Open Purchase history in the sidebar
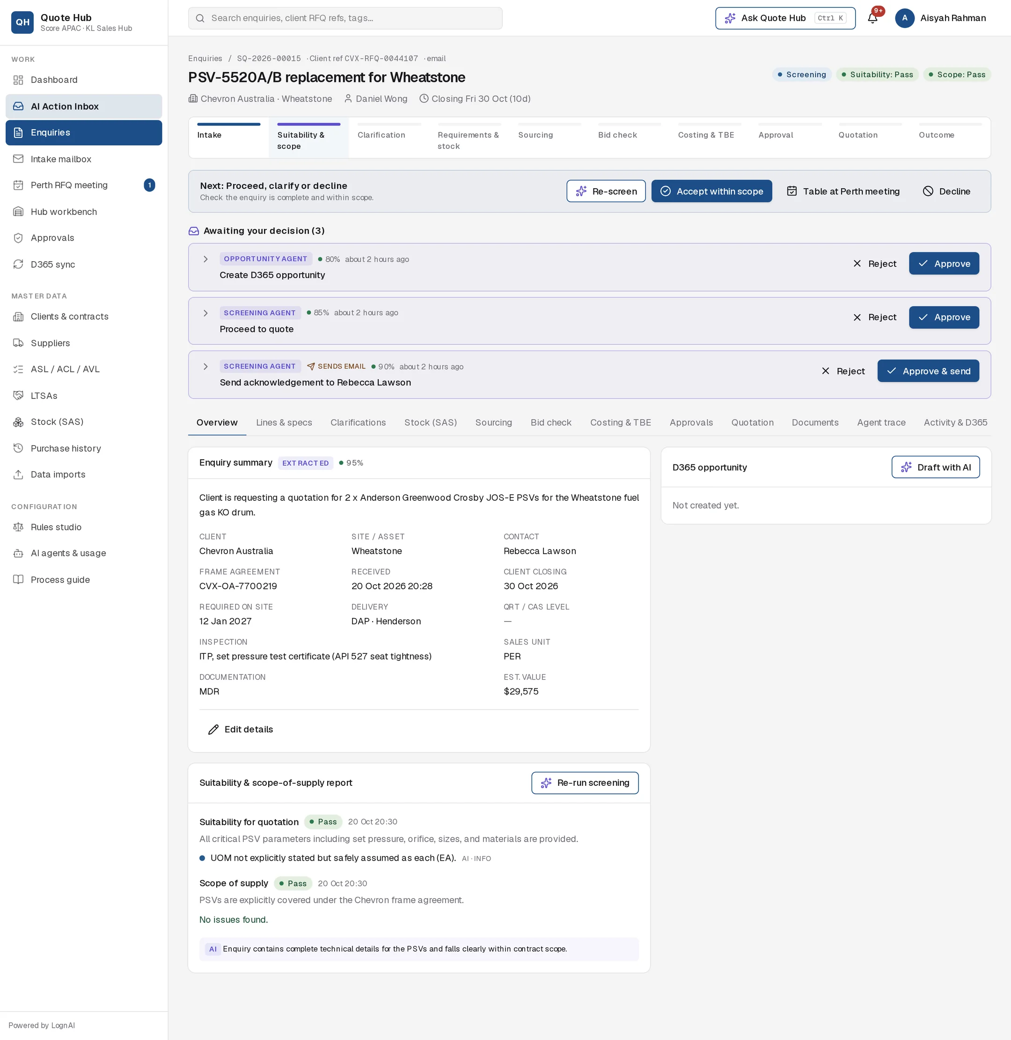 click(84, 448)
